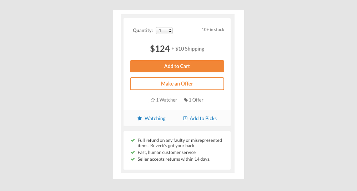This screenshot has width=357, height=191.
Task: Click the tag icon beside 1 Offer
Action: tap(186, 100)
